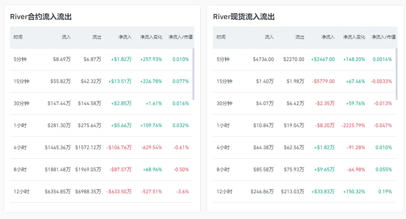Click the -$5779.00 net inflow value
Screen dimensions: 406x219
[x=324, y=82]
